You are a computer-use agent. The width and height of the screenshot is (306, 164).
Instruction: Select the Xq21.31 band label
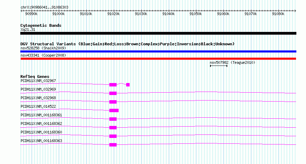pos(28,30)
